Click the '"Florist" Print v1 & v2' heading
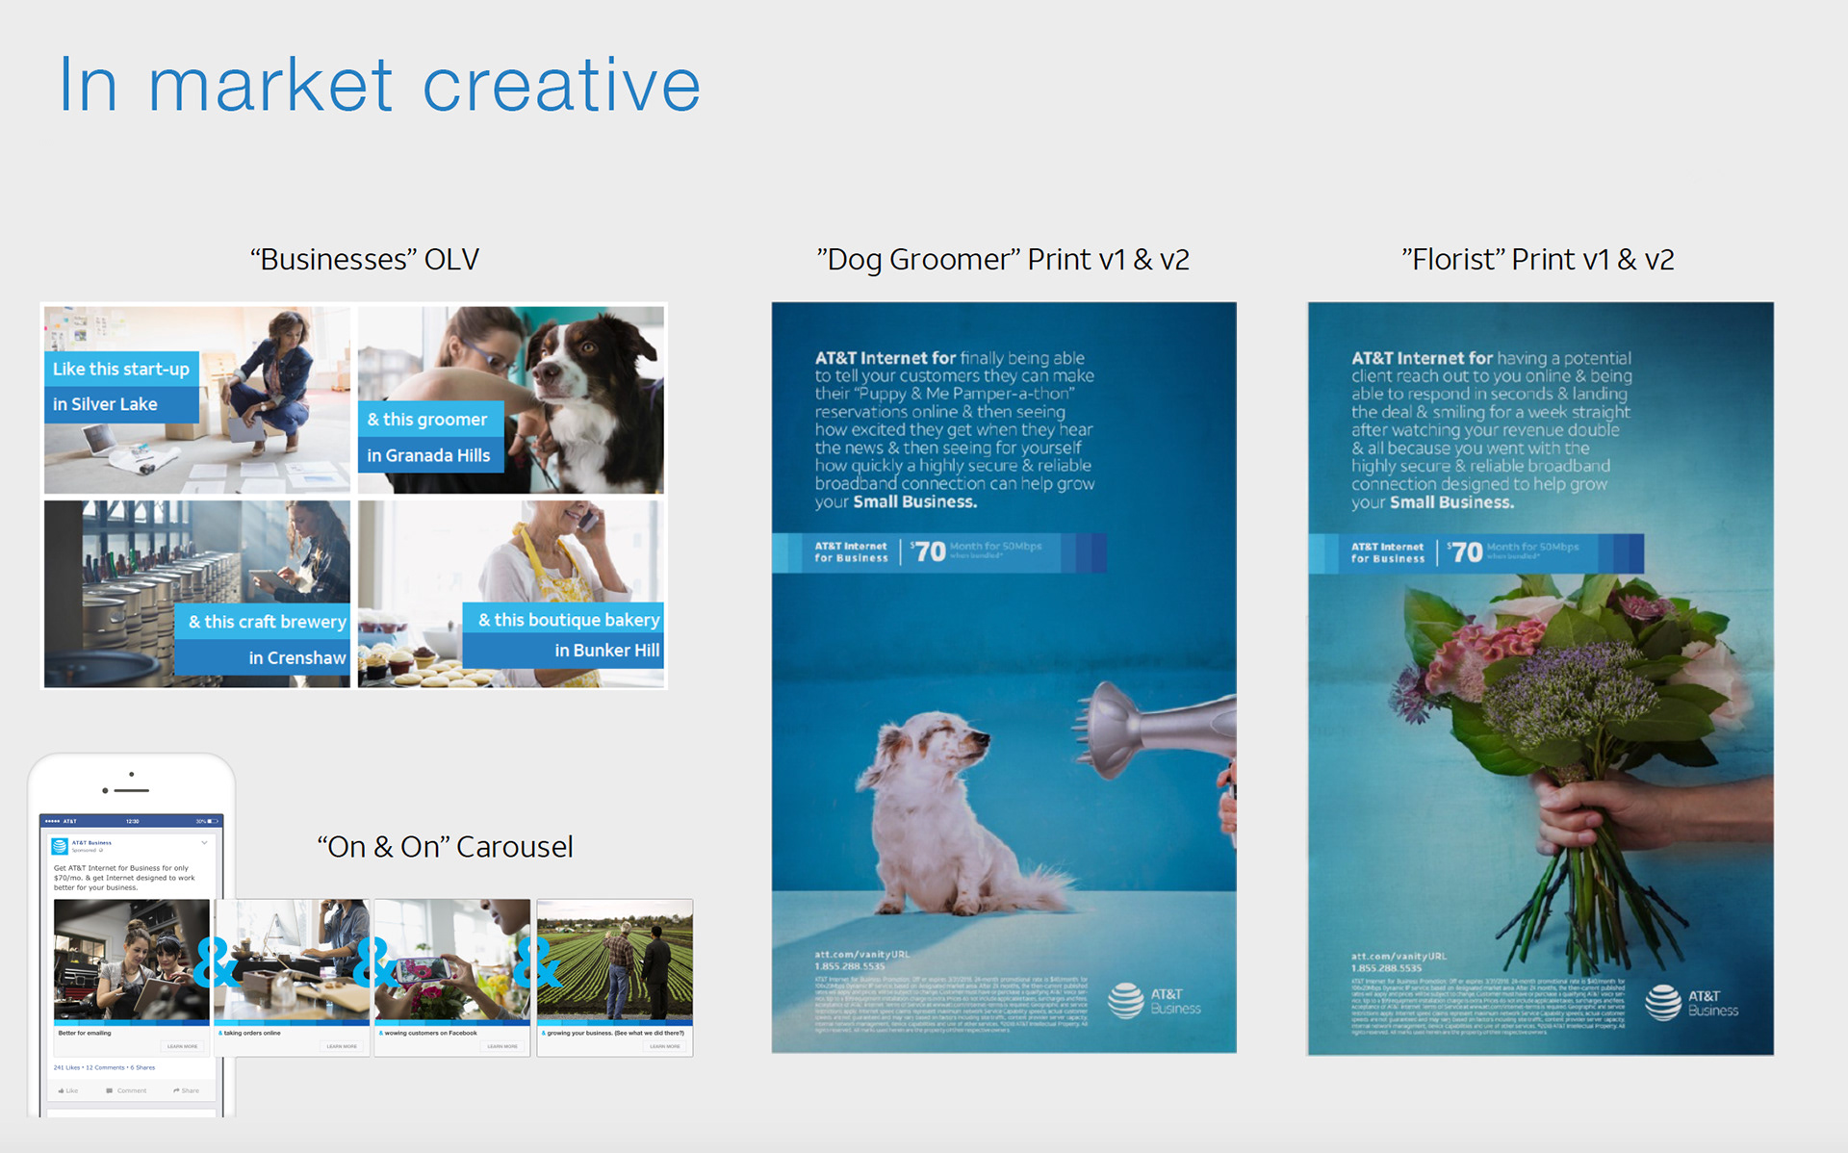This screenshot has height=1153, width=1848. point(1538,260)
